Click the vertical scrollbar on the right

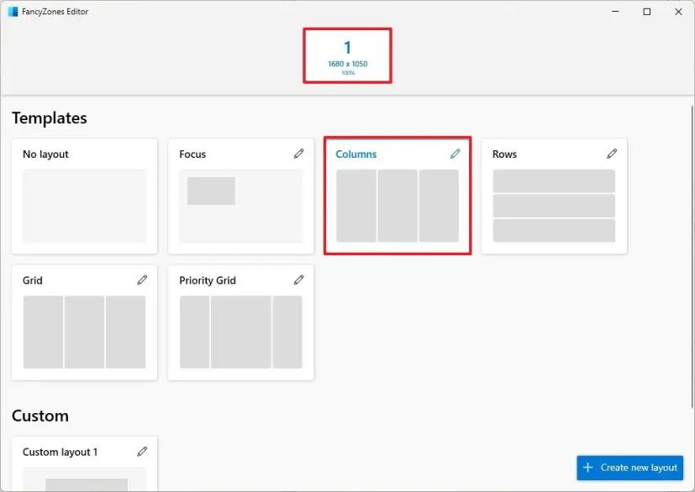(x=692, y=256)
